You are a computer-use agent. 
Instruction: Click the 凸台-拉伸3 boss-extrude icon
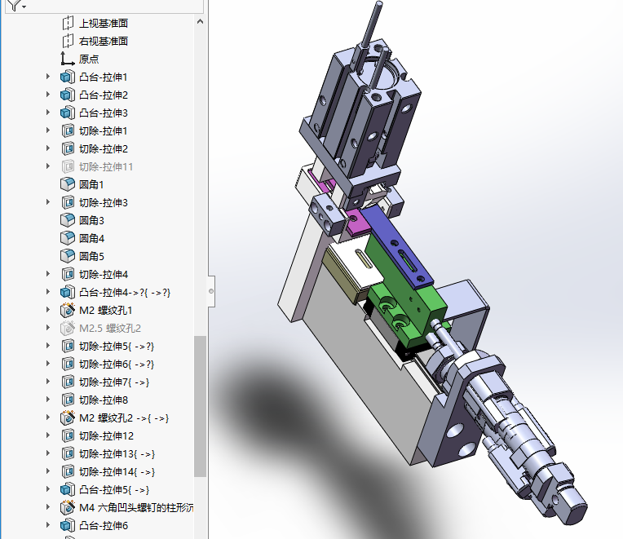click(x=68, y=113)
